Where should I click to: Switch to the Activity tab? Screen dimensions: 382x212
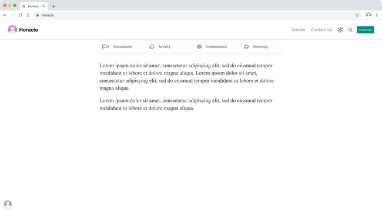tap(164, 47)
